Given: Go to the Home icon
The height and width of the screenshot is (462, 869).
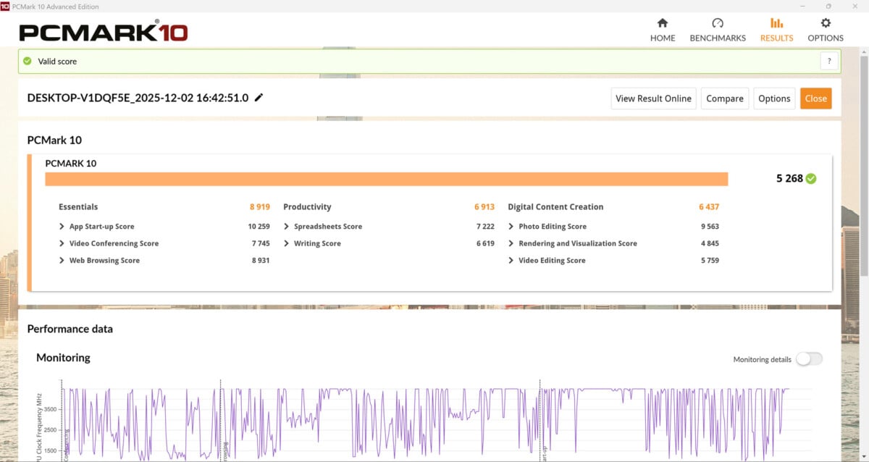Looking at the screenshot, I should (x=662, y=23).
